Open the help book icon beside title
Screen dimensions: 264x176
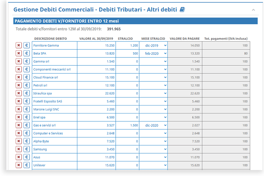click(182, 9)
